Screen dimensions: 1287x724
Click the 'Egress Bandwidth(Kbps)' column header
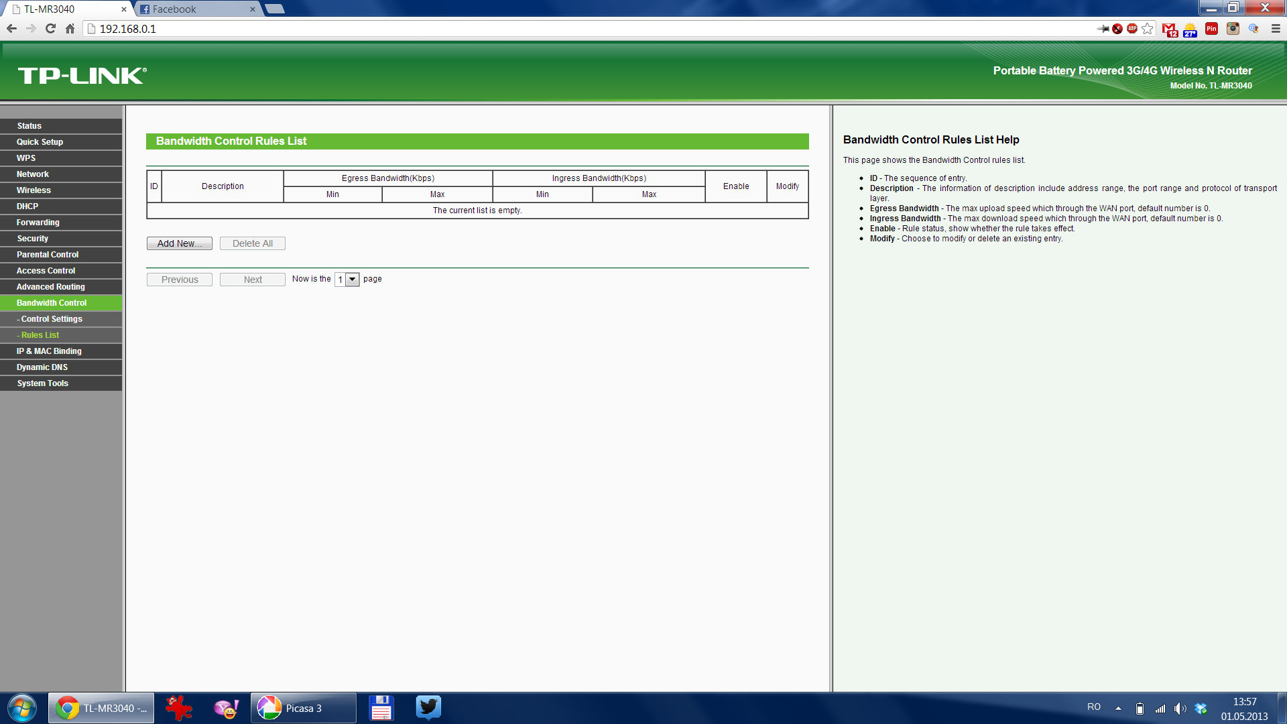(x=388, y=178)
